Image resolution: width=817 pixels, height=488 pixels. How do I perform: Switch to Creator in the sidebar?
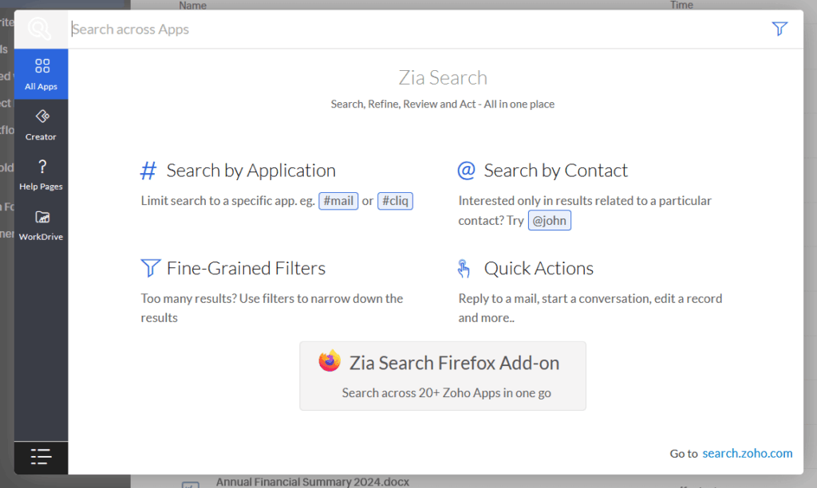tap(41, 124)
